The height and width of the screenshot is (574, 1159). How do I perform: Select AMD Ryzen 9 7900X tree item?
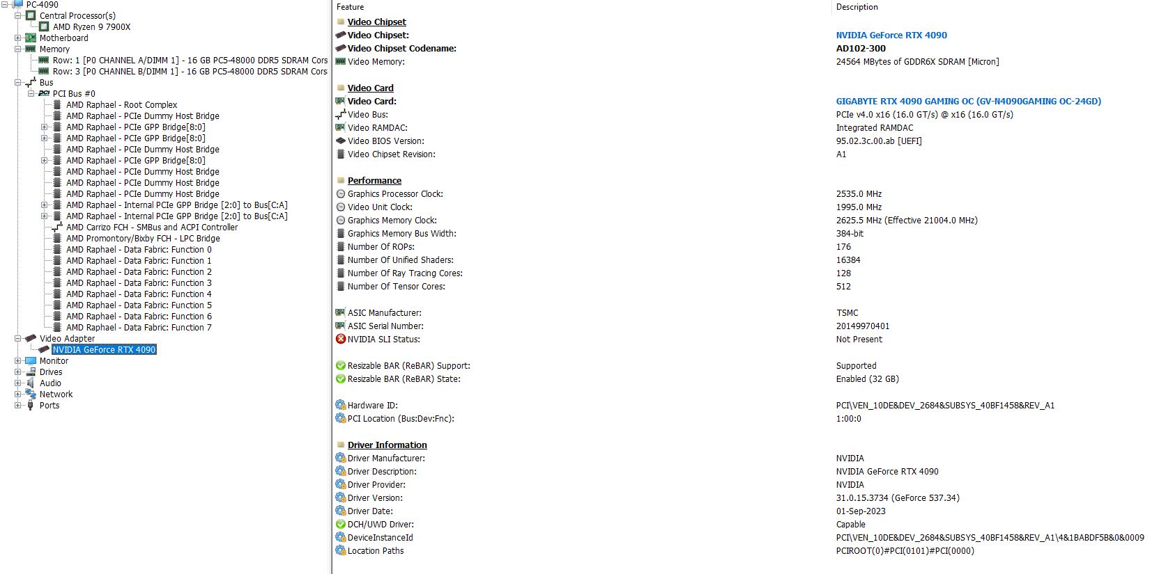(x=91, y=26)
